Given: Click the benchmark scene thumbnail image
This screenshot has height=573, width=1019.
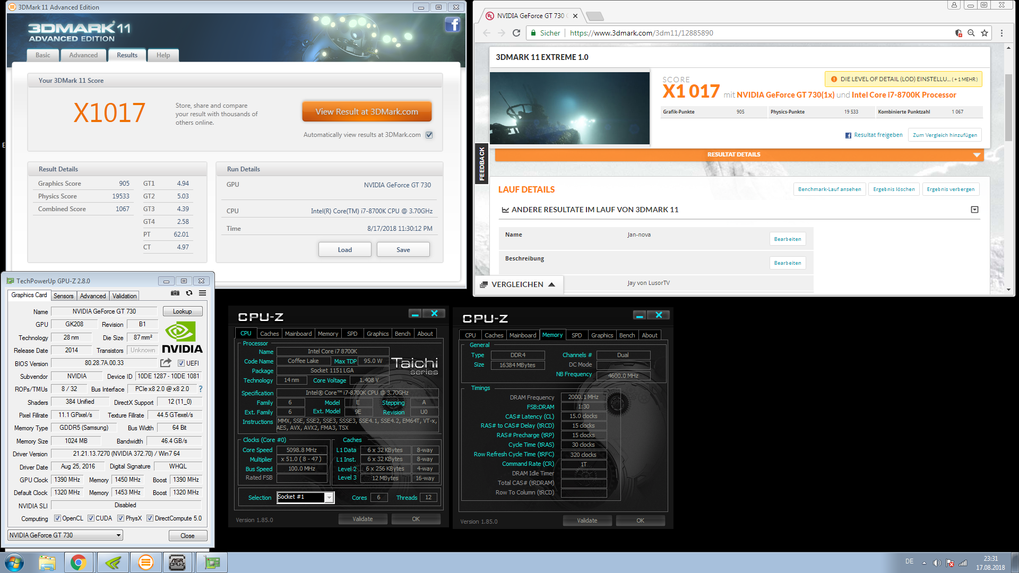Looking at the screenshot, I should pos(569,108).
